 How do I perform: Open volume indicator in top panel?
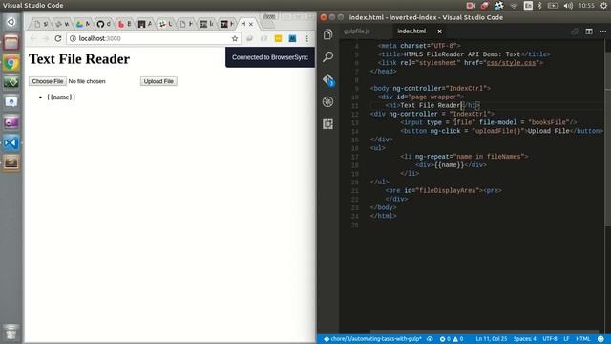(568, 6)
